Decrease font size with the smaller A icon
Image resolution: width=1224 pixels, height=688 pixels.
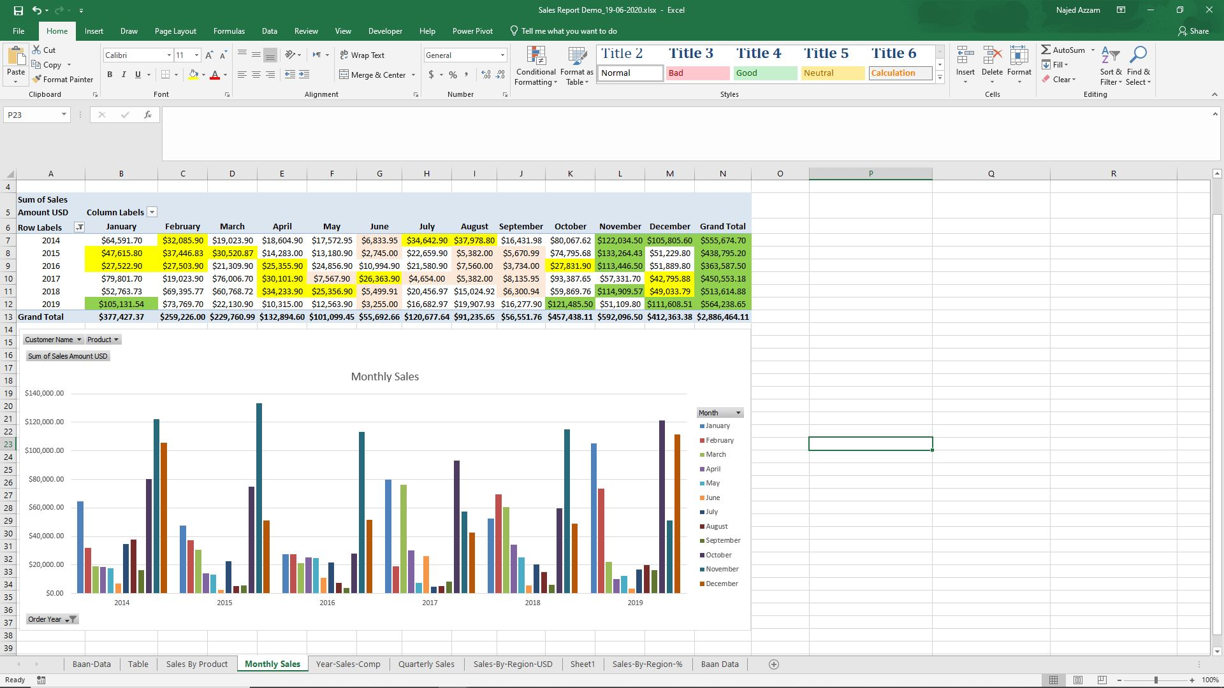click(223, 55)
